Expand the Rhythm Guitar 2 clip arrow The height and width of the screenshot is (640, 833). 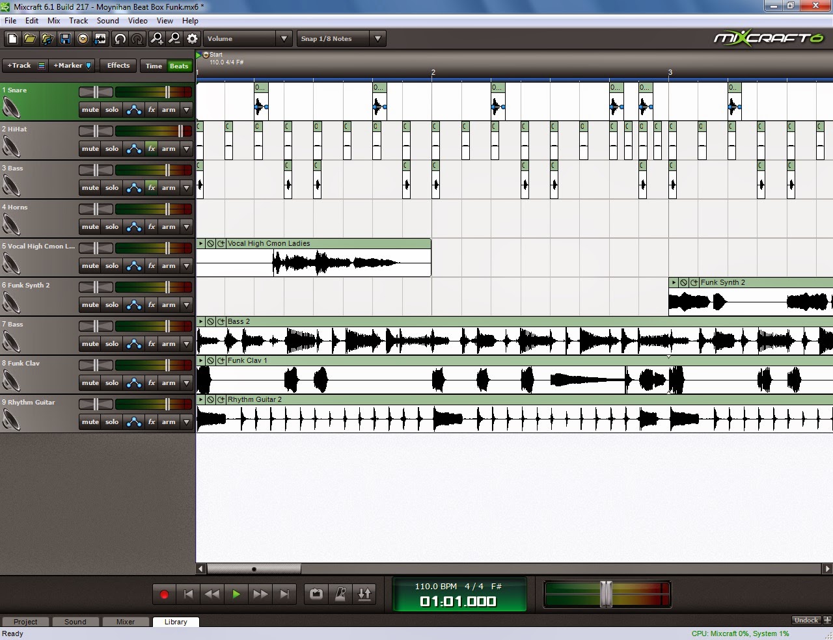pyautogui.click(x=201, y=399)
